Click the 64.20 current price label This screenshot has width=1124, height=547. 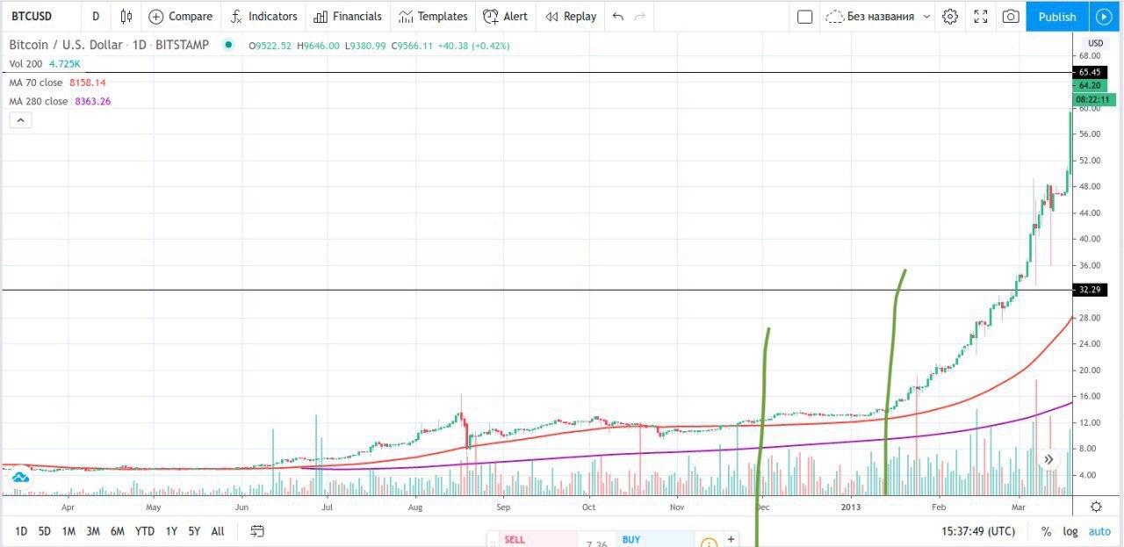(1090, 85)
